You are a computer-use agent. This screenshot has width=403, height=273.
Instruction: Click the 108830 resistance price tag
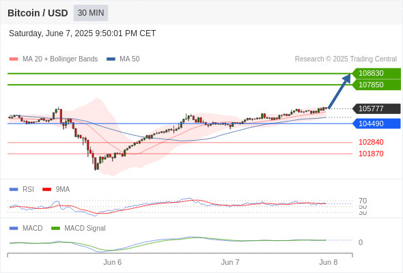pyautogui.click(x=376, y=73)
